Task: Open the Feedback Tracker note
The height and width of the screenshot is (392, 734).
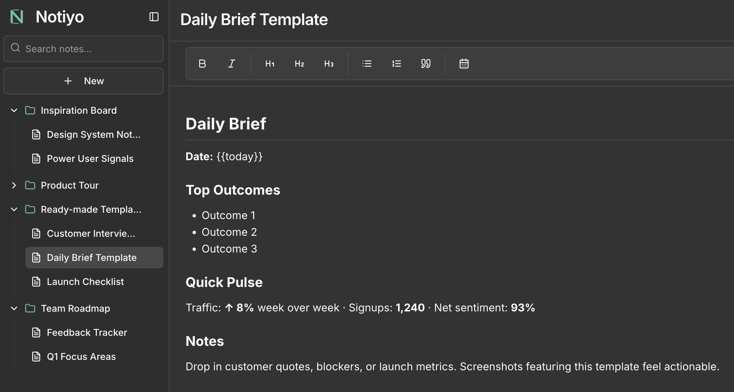Action: tap(87, 332)
